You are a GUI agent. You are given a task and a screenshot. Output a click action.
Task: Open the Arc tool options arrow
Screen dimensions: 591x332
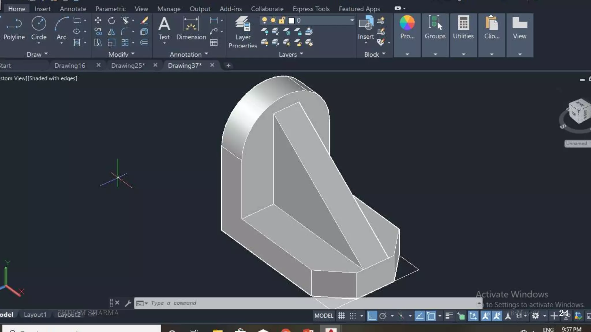61,43
